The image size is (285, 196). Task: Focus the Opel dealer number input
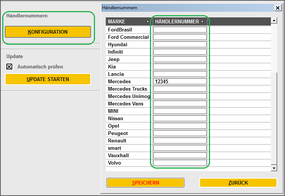point(180,126)
